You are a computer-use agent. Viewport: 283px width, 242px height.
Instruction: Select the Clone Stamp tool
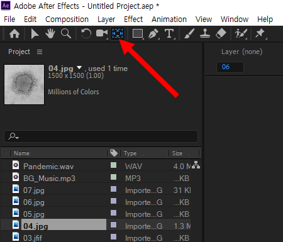[205, 33]
